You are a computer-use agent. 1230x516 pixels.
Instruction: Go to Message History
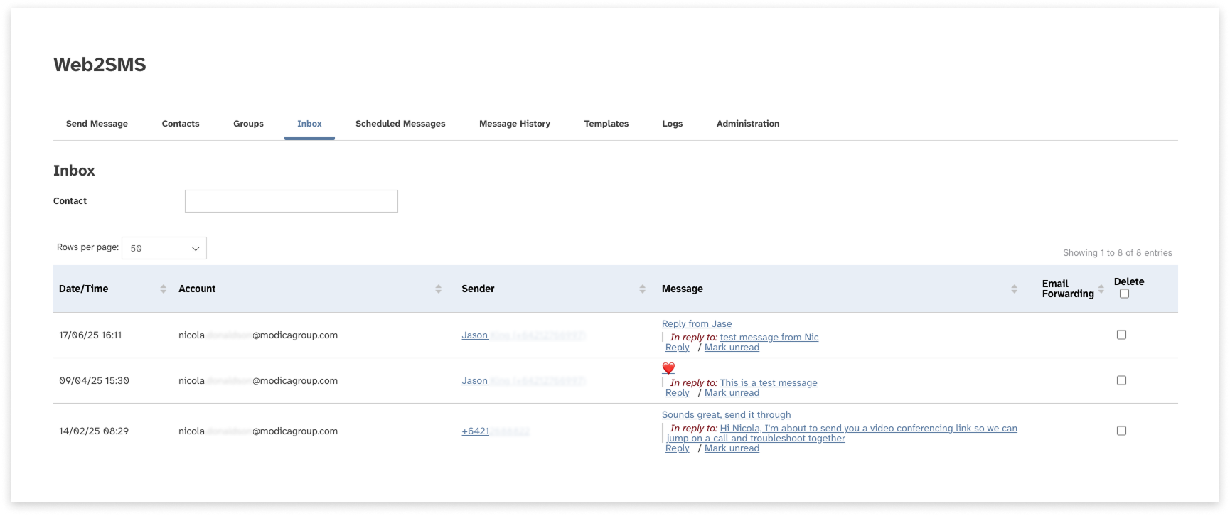coord(514,123)
